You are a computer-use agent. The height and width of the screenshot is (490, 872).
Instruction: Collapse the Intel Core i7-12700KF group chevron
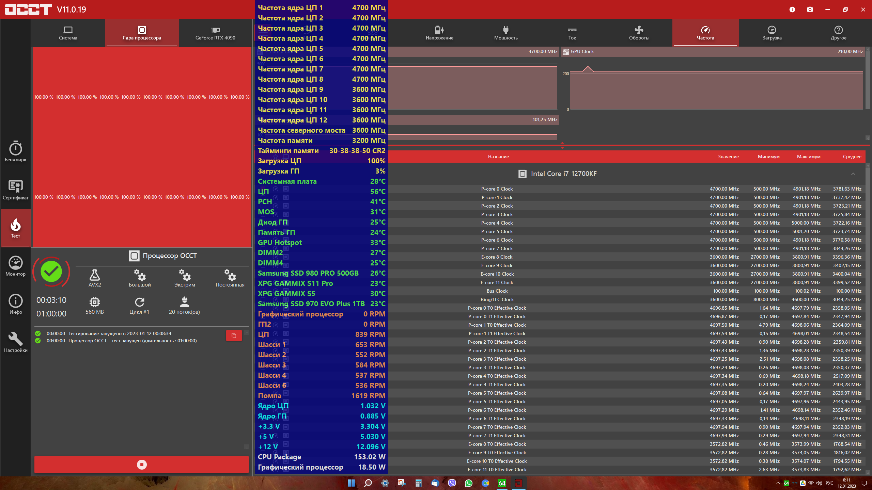pyautogui.click(x=853, y=174)
